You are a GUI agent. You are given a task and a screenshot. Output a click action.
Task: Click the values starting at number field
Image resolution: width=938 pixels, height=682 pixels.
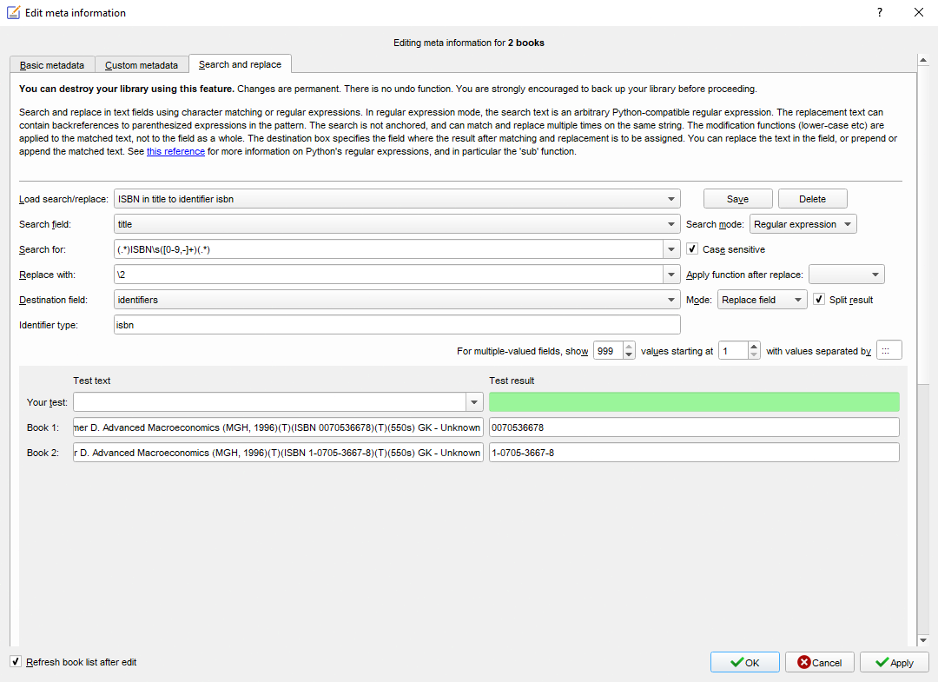[733, 351]
